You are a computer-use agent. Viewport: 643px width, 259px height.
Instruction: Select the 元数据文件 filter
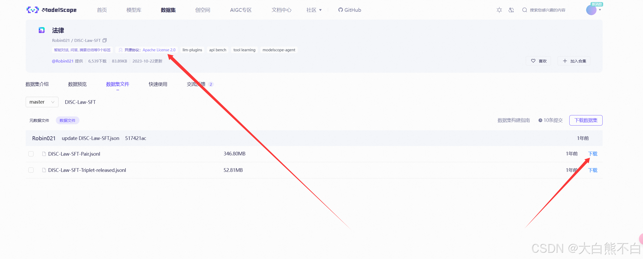[39, 120]
